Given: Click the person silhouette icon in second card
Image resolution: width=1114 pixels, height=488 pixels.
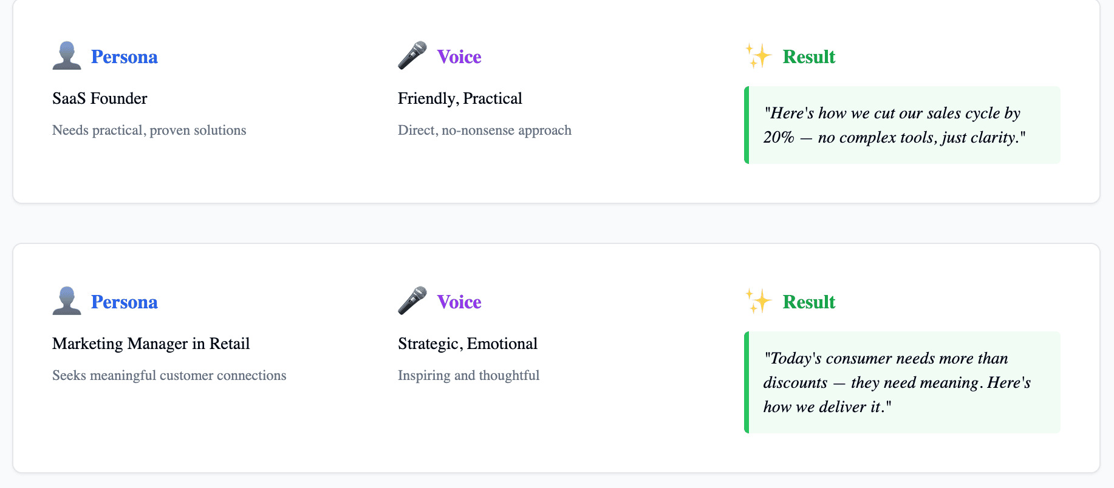Looking at the screenshot, I should [67, 301].
